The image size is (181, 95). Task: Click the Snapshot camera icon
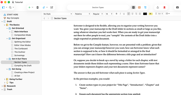coord(177,8)
